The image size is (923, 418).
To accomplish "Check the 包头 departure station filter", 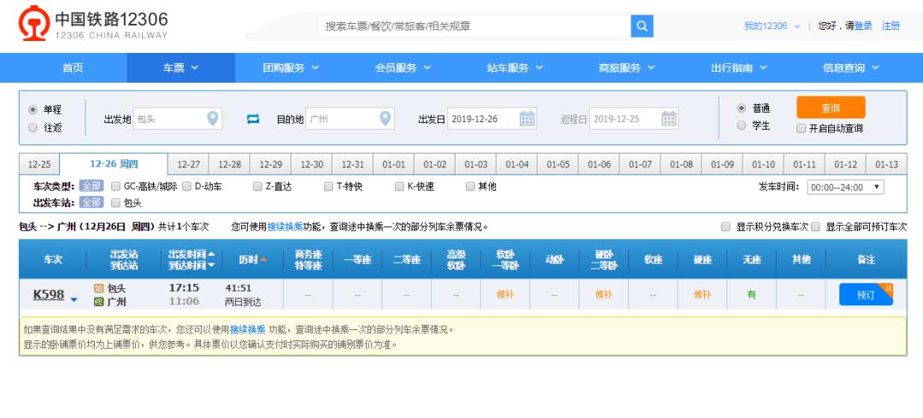I will point(116,203).
